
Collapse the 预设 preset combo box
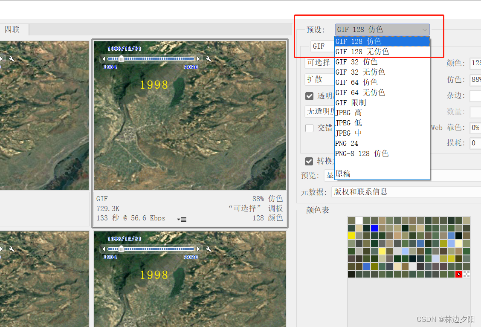point(382,29)
